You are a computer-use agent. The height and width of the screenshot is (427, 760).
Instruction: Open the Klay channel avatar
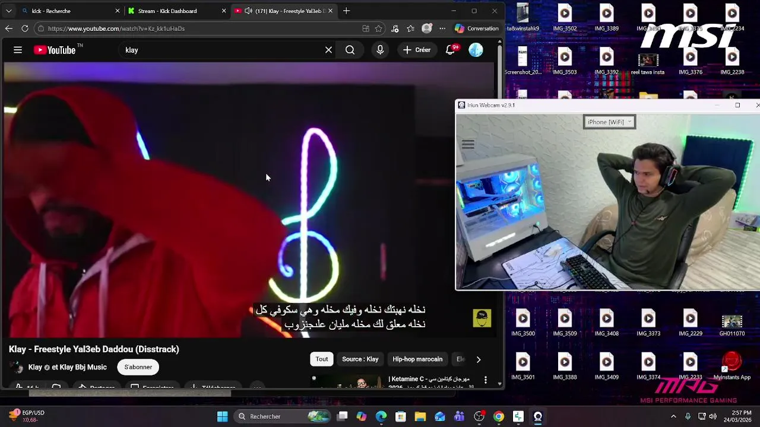(x=17, y=367)
